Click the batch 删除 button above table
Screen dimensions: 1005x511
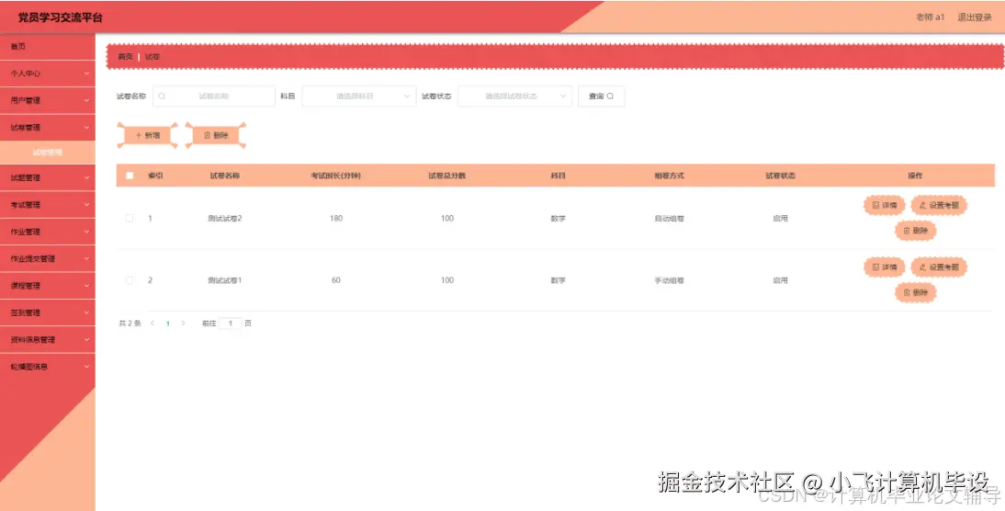pos(215,135)
